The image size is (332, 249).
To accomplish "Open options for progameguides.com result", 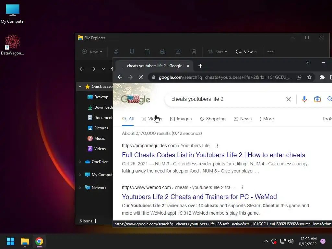I will pyautogui.click(x=218, y=146).
